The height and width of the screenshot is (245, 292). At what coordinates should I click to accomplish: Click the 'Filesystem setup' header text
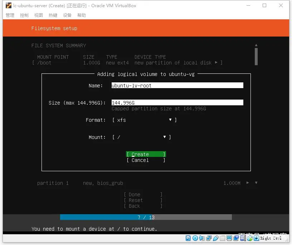[x=54, y=28]
